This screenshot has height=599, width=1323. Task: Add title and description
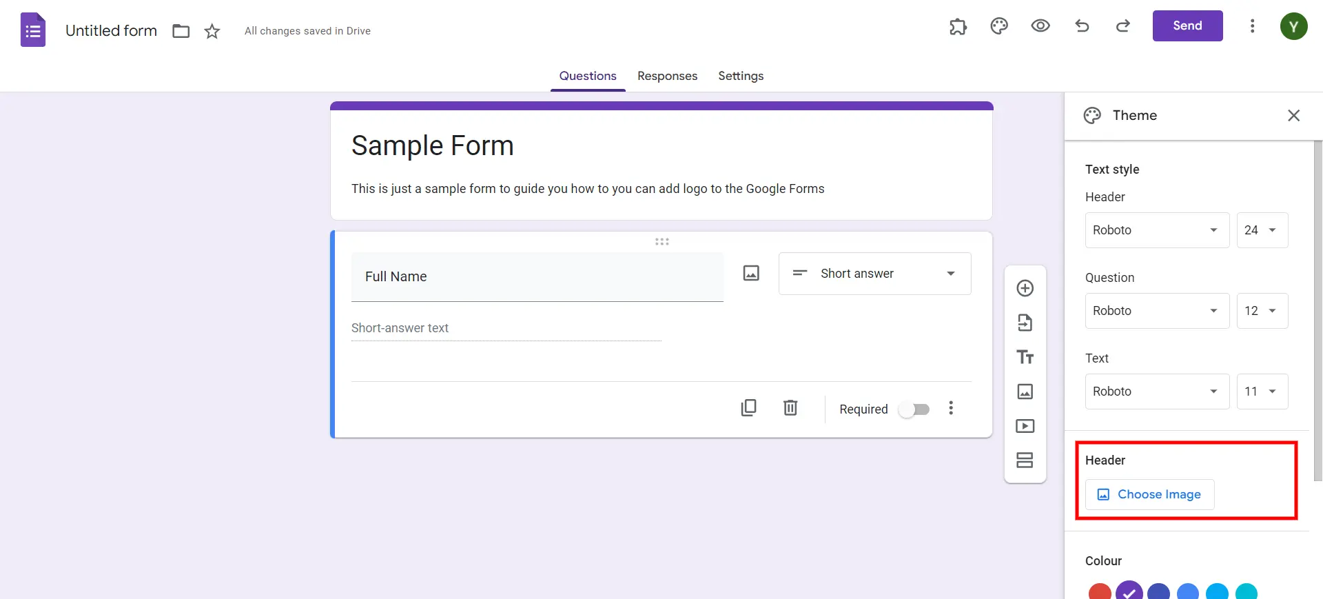click(1025, 357)
